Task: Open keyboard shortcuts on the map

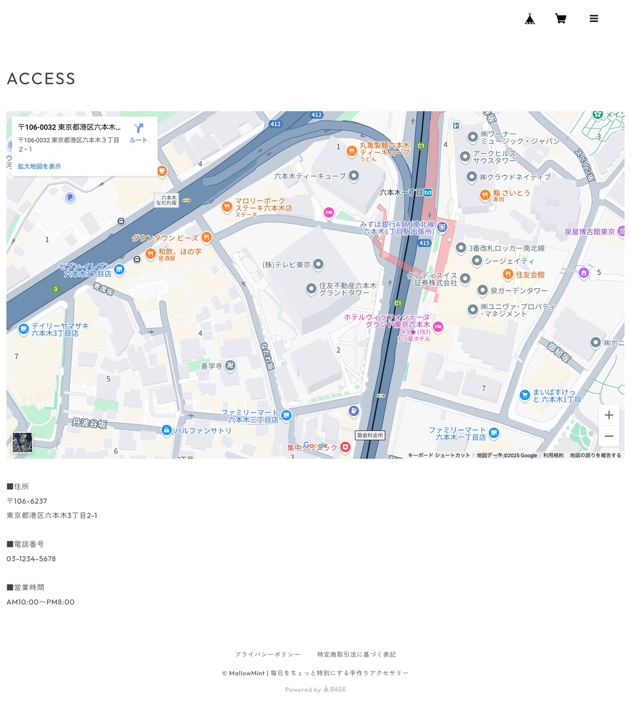Action: pos(439,455)
